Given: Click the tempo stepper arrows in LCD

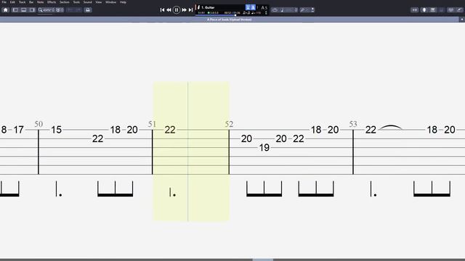Looking at the screenshot, I should click(x=266, y=13).
